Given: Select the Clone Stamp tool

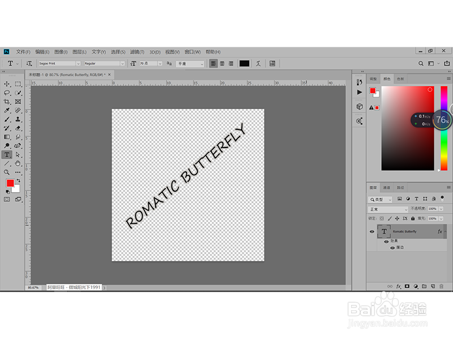Looking at the screenshot, I should tap(18, 119).
